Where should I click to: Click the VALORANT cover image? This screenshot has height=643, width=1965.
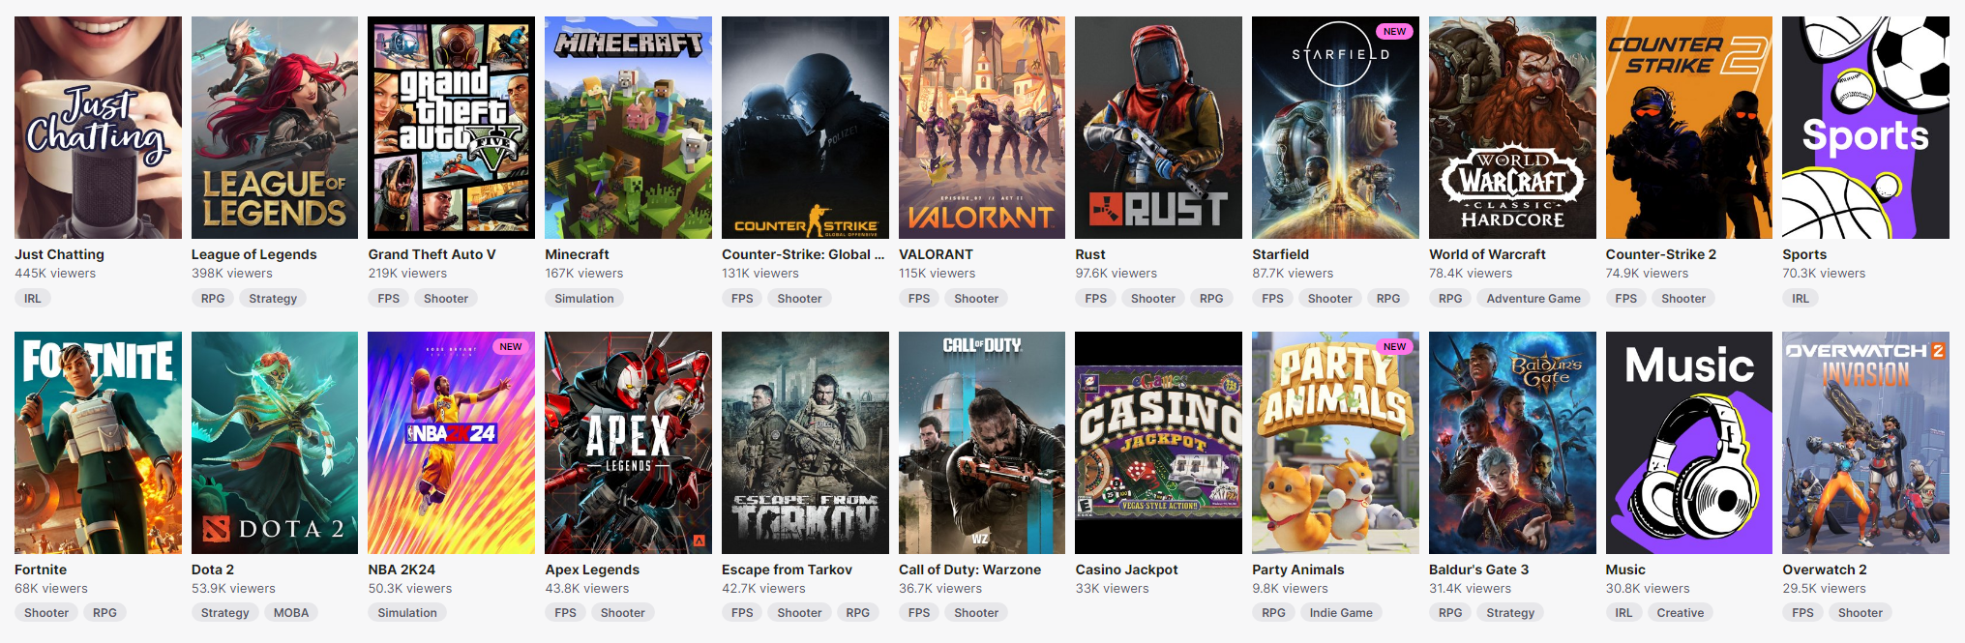tap(982, 128)
